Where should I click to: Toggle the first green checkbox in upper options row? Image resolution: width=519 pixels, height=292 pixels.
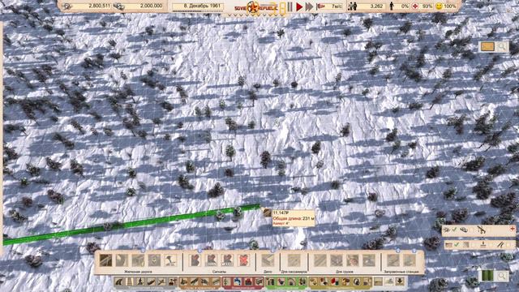(454, 230)
